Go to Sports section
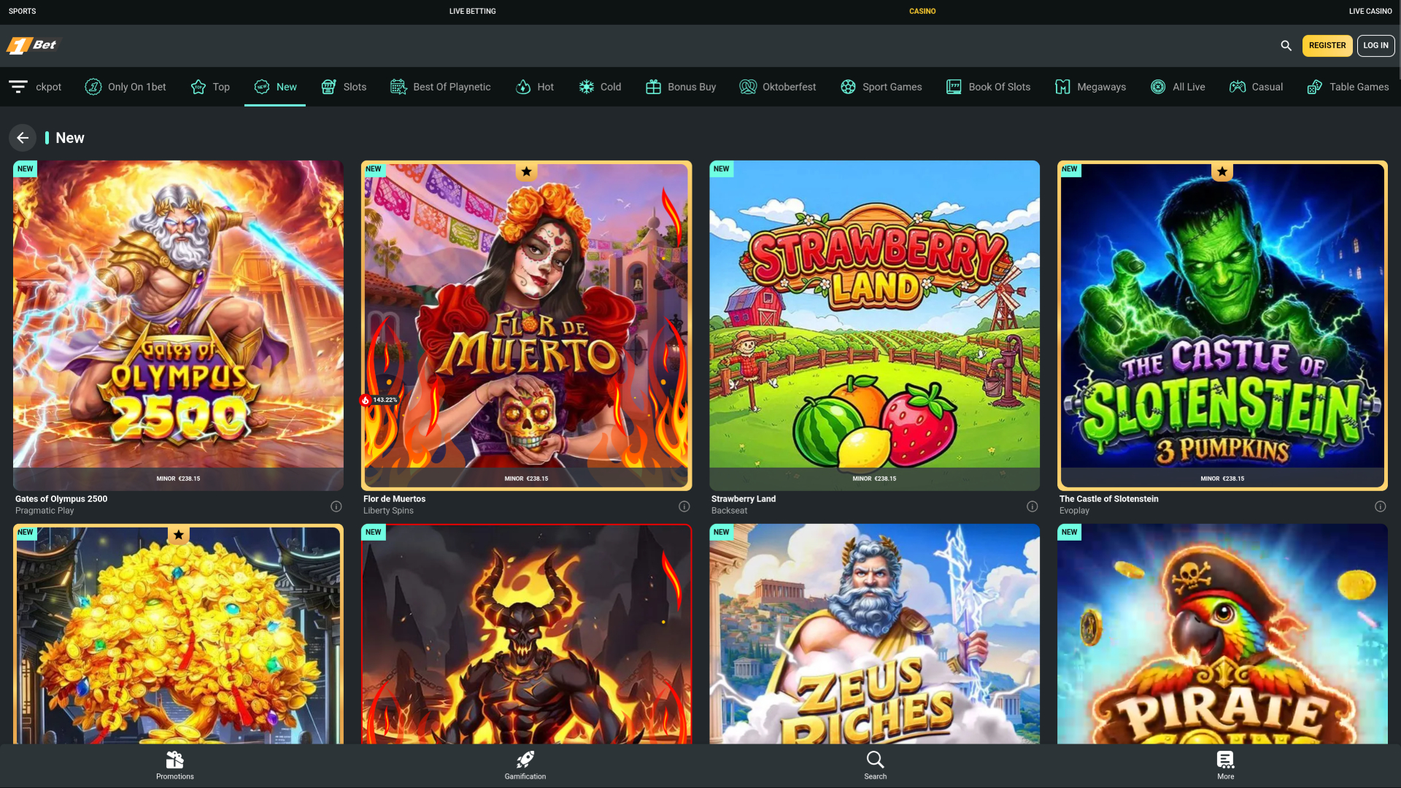This screenshot has height=788, width=1401. pyautogui.click(x=22, y=11)
